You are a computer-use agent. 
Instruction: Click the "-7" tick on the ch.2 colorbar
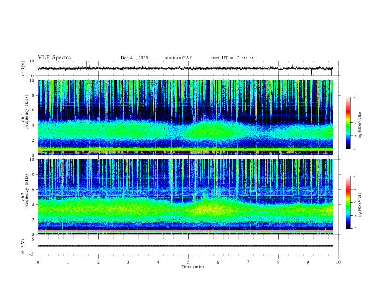[x=355, y=229]
